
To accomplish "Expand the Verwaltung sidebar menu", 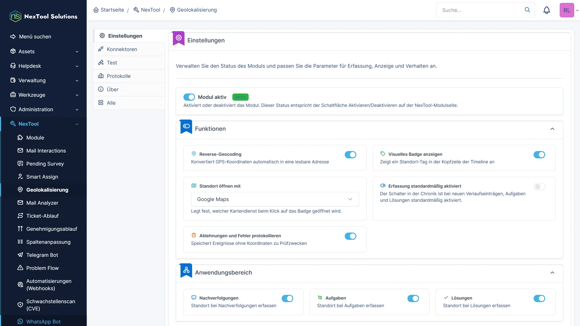I will [x=43, y=80].
